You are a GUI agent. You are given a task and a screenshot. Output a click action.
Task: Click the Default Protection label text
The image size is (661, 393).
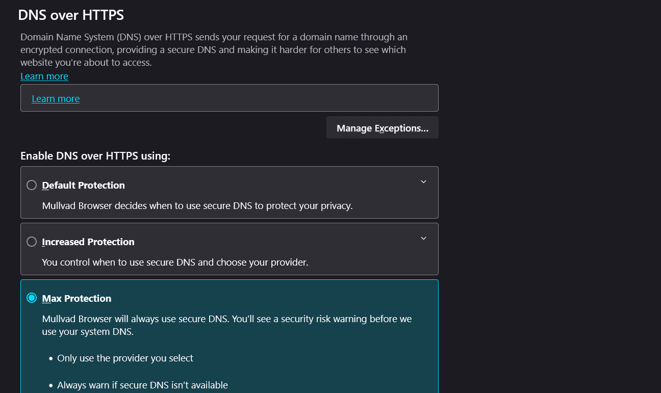tap(83, 186)
